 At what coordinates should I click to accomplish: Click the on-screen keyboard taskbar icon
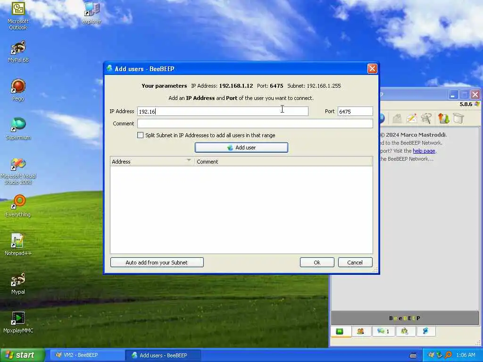coord(413,355)
